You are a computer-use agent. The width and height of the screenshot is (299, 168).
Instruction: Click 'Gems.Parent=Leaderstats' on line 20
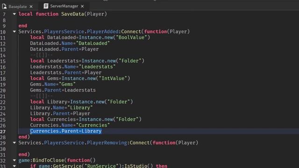coord(63,90)
